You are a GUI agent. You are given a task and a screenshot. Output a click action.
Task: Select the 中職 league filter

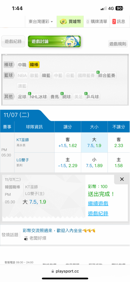pos(22,65)
